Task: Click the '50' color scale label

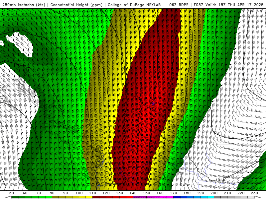Action: 12,193
